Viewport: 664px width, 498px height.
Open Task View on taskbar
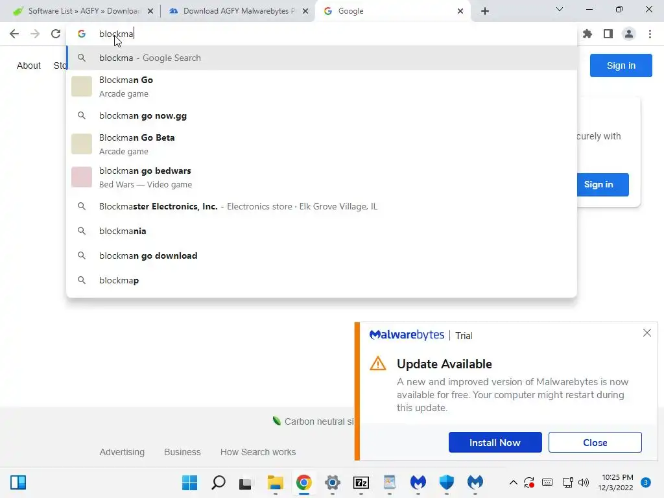point(246,482)
